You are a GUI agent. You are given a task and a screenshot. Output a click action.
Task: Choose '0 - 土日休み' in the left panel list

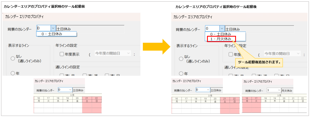coord(52,34)
